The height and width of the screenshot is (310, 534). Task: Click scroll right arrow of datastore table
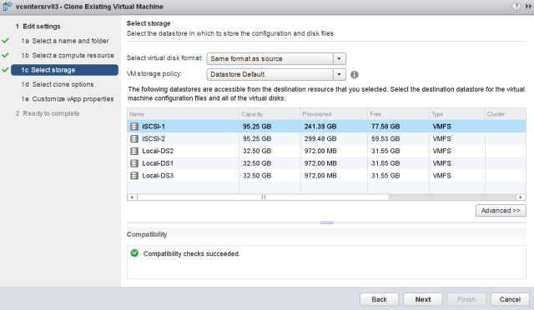(x=521, y=197)
